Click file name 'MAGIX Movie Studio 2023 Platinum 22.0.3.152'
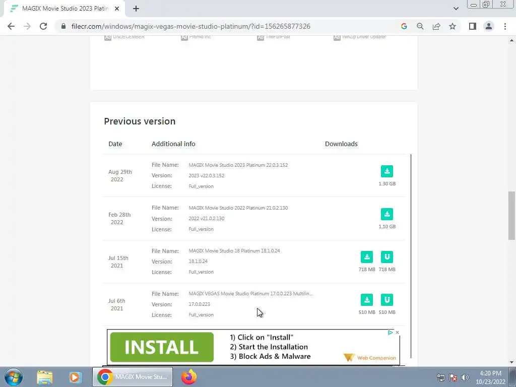Viewport: 516px width, 387px height. click(x=238, y=165)
